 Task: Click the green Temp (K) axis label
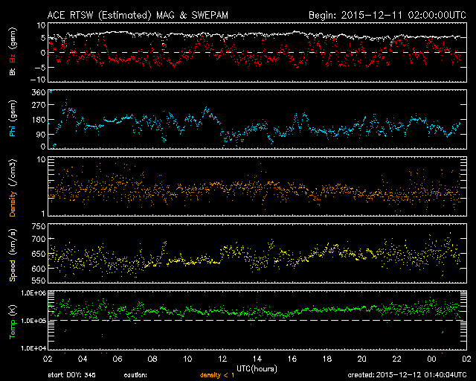[13, 321]
